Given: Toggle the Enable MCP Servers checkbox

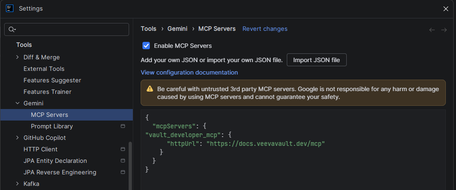Looking at the screenshot, I should tap(146, 46).
